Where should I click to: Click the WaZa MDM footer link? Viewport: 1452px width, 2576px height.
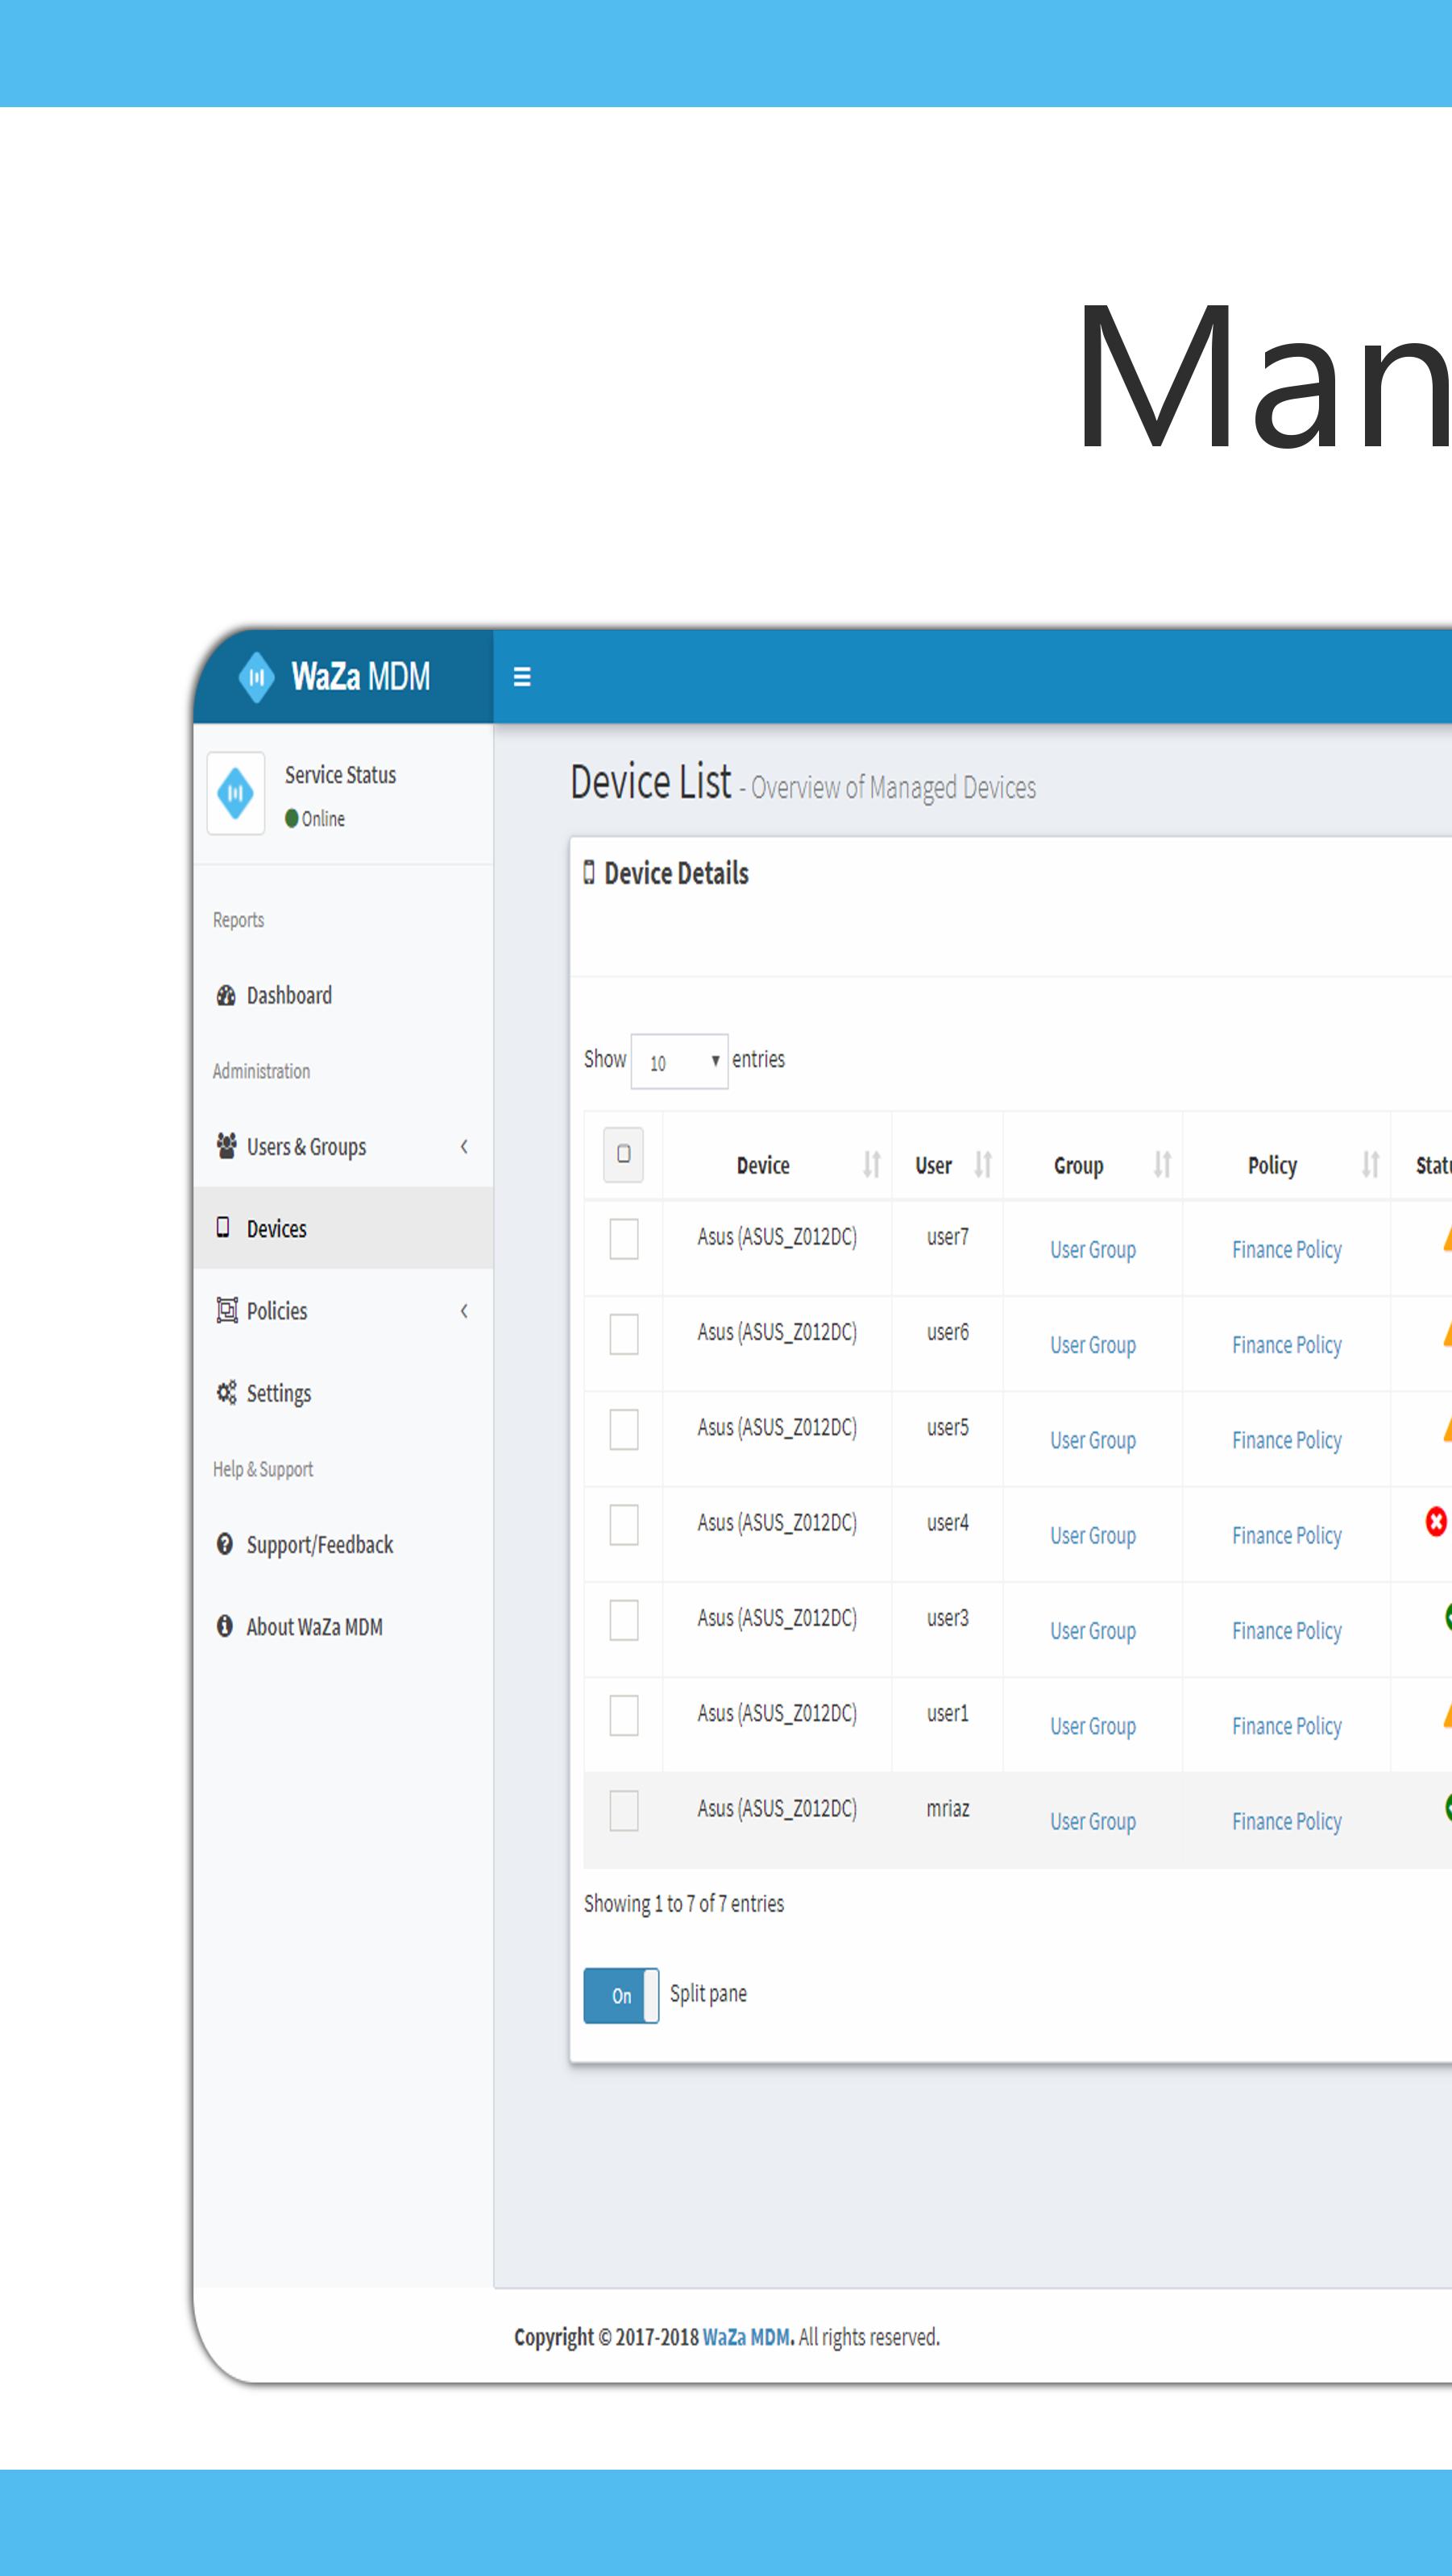(x=748, y=2337)
